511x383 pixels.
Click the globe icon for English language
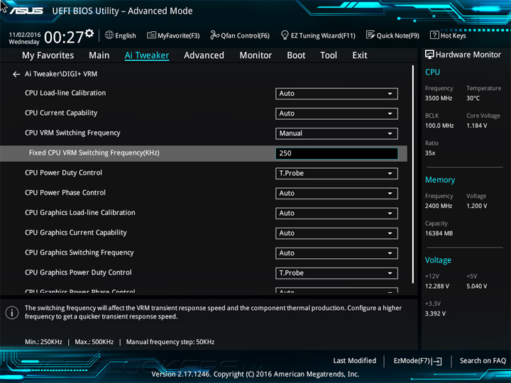pyautogui.click(x=109, y=35)
